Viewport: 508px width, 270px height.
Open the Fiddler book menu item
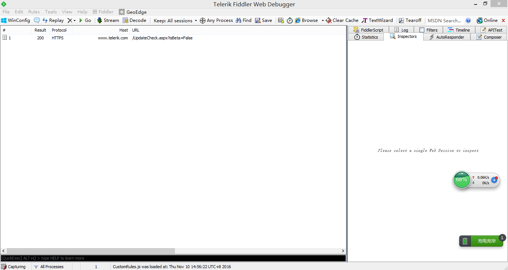coord(103,12)
